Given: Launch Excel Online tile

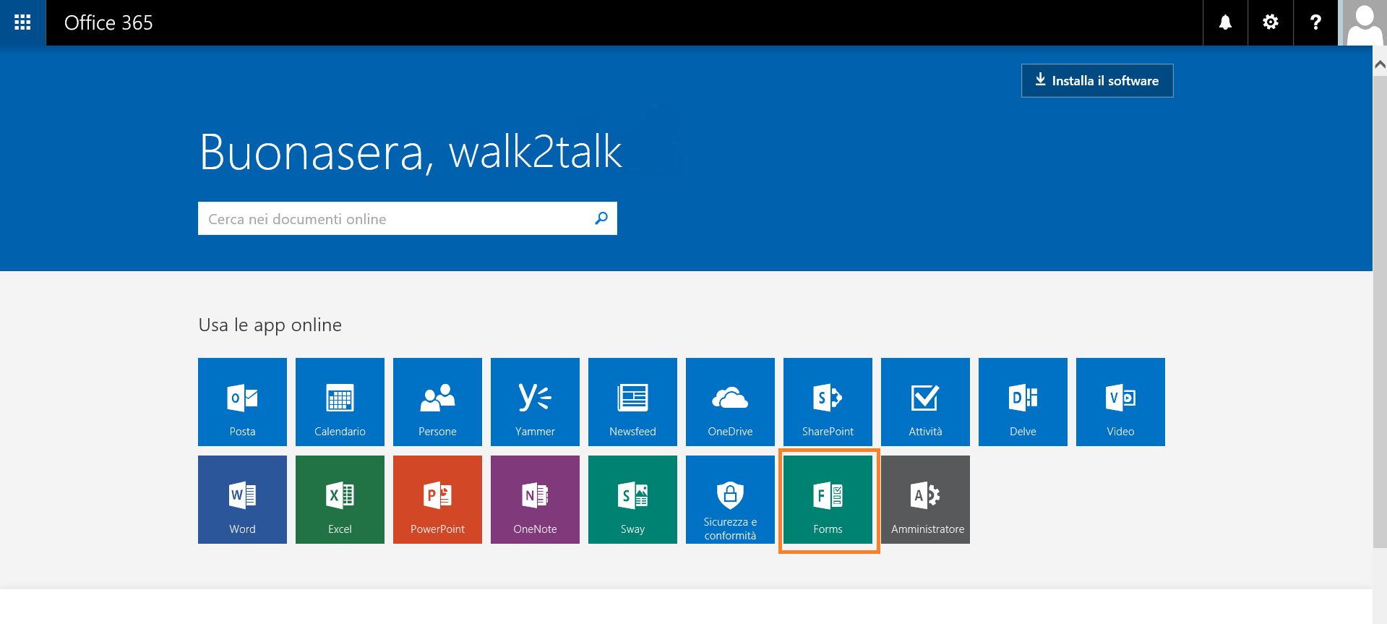Looking at the screenshot, I should point(340,500).
